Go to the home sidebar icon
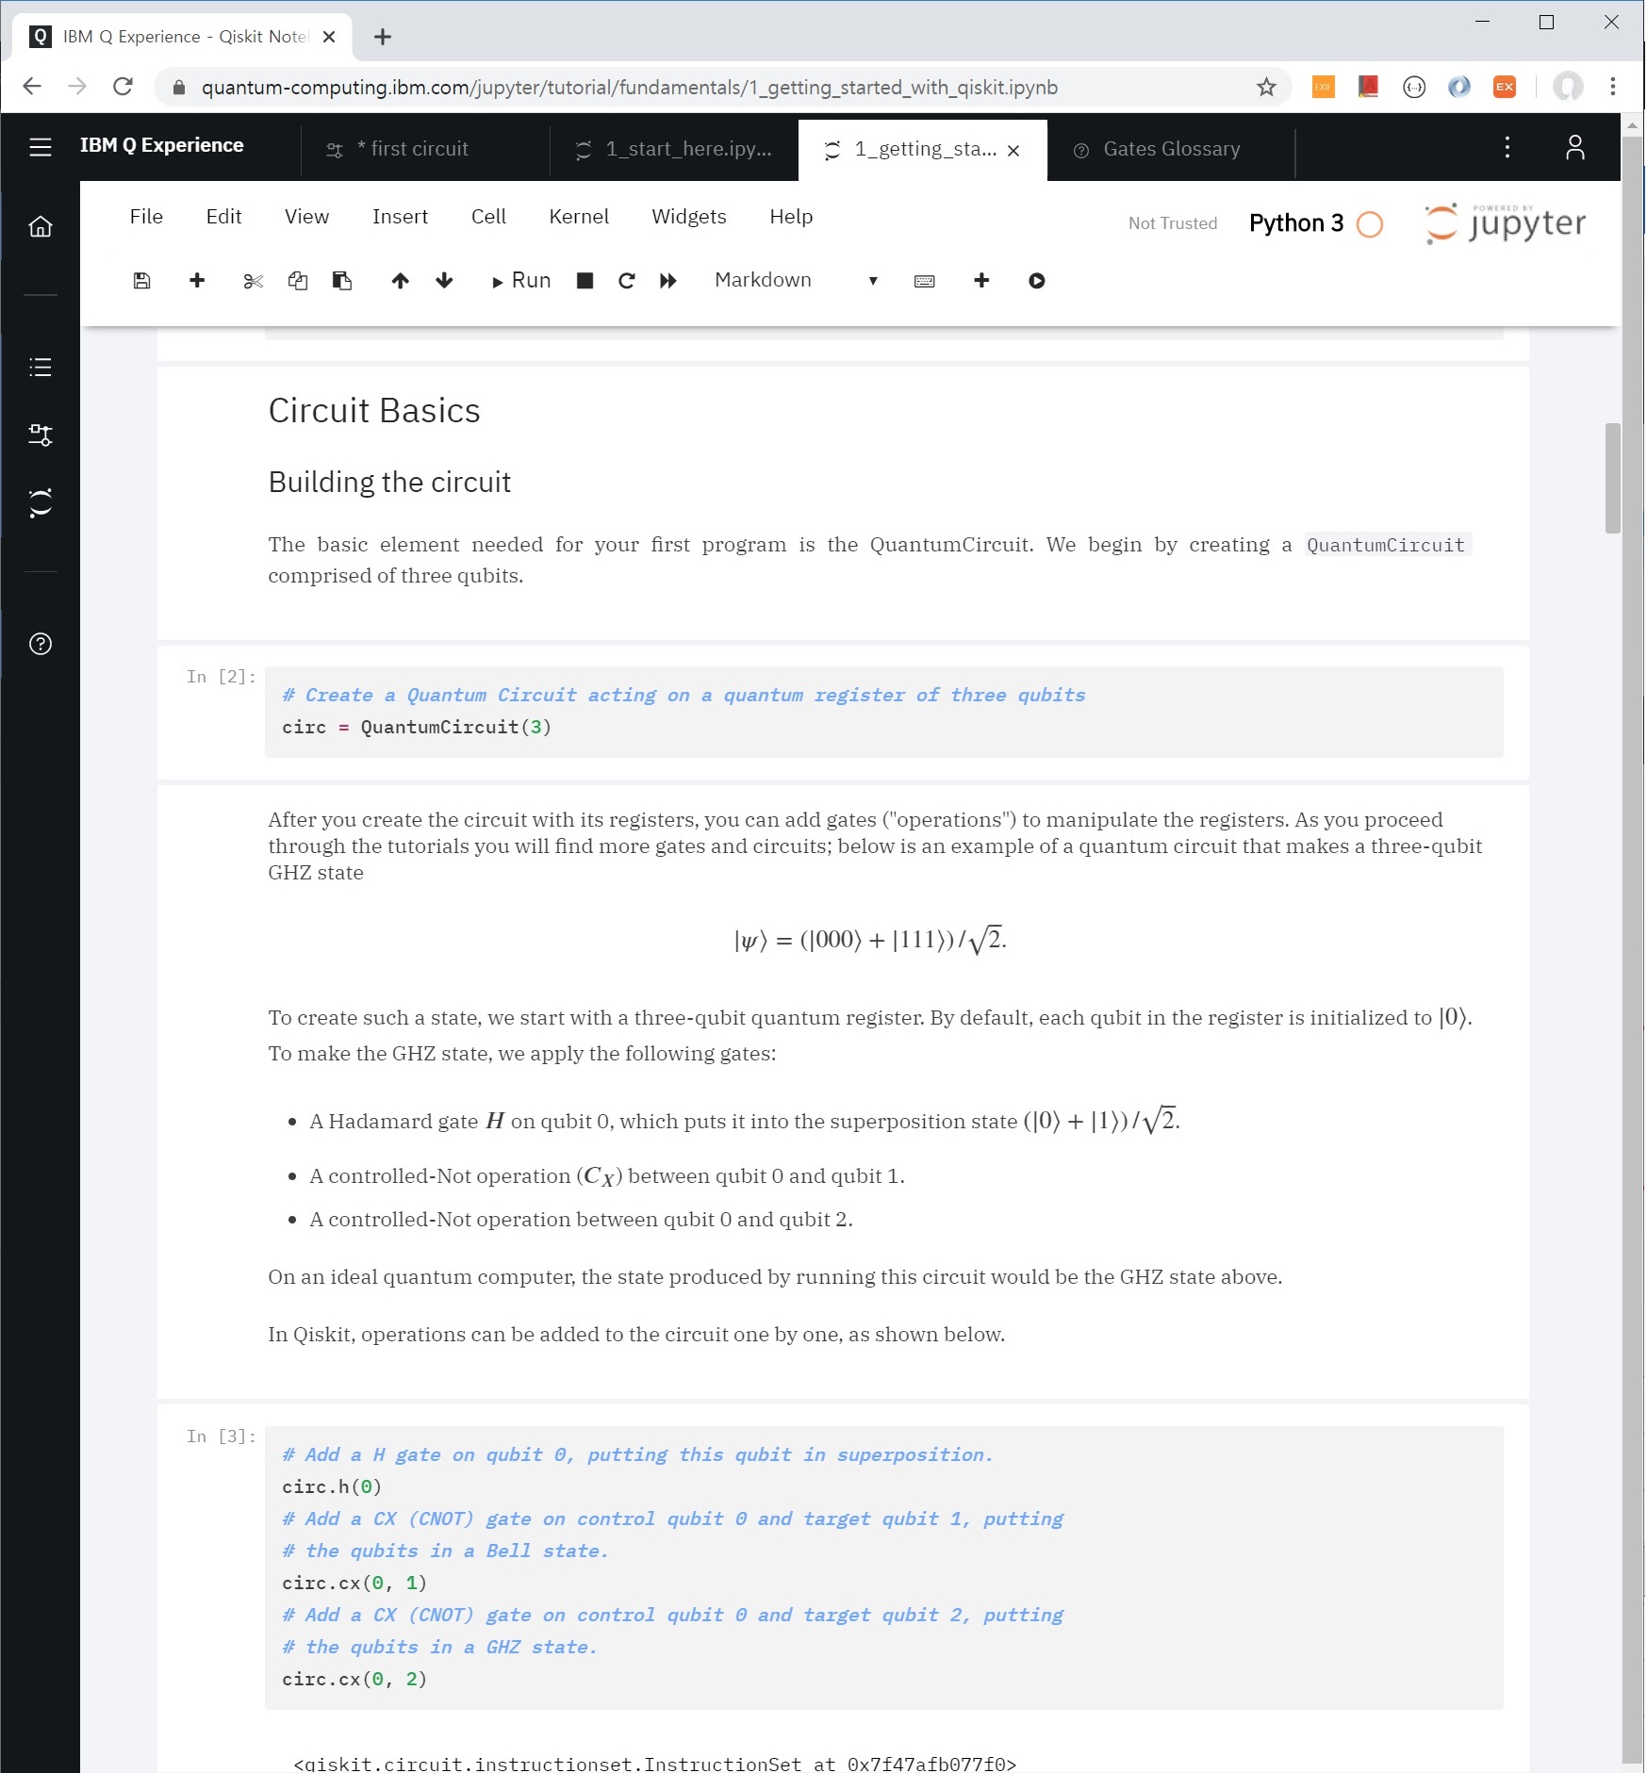 [x=41, y=226]
